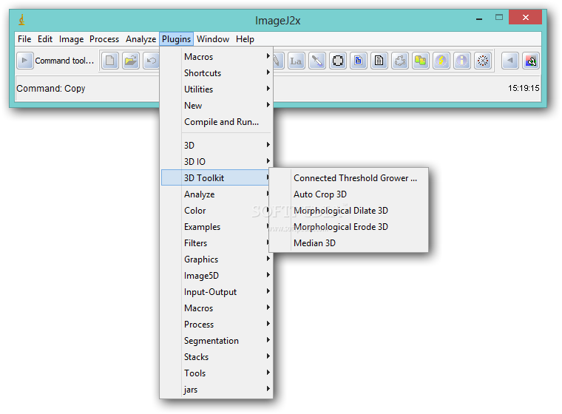Screen dimensions: 562x414
Task: Click the highlighted 3D Toolkit entry
Action: coord(215,177)
